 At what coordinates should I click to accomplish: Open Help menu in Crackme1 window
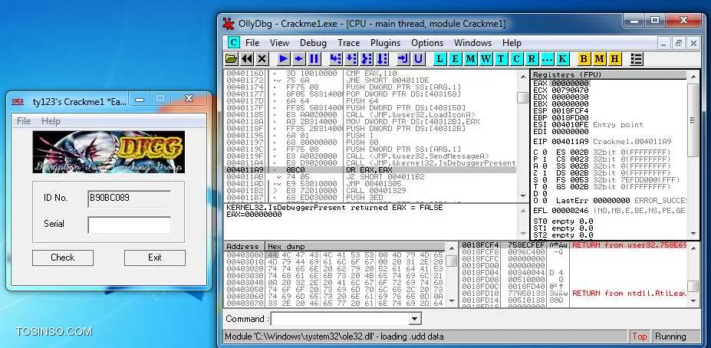pos(51,121)
